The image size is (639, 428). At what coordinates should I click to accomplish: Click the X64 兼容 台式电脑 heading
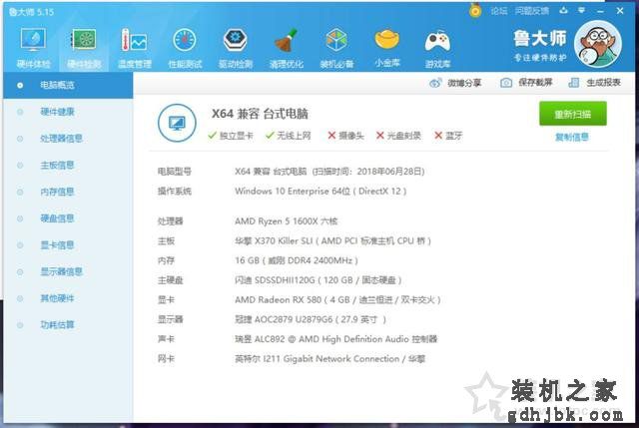pyautogui.click(x=260, y=114)
